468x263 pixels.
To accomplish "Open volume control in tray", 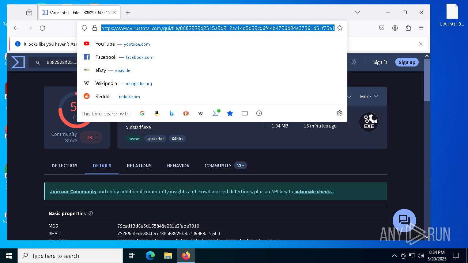I will 421,256.
